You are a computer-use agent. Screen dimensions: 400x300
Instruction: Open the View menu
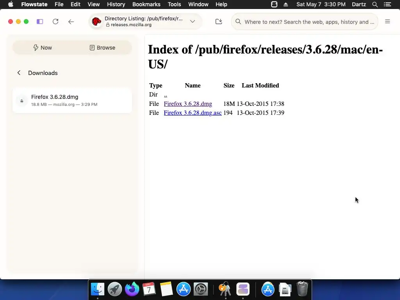point(94,4)
